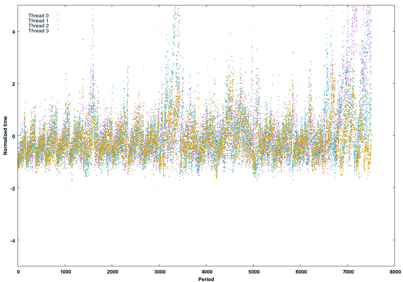Click the 7000 tick label on x-axis
The width and height of the screenshot is (403, 282).
[x=347, y=272]
